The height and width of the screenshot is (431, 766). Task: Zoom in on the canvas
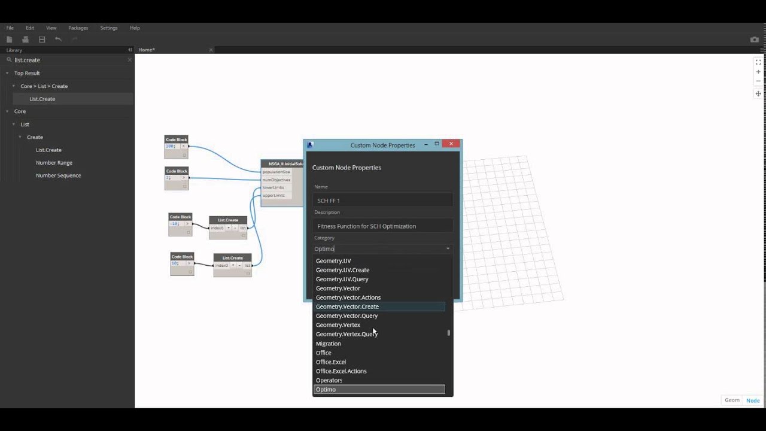point(758,71)
